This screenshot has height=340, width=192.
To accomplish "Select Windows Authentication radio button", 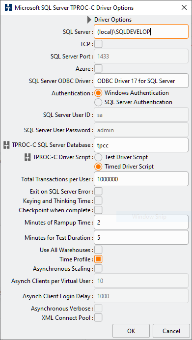I will click(98, 93).
